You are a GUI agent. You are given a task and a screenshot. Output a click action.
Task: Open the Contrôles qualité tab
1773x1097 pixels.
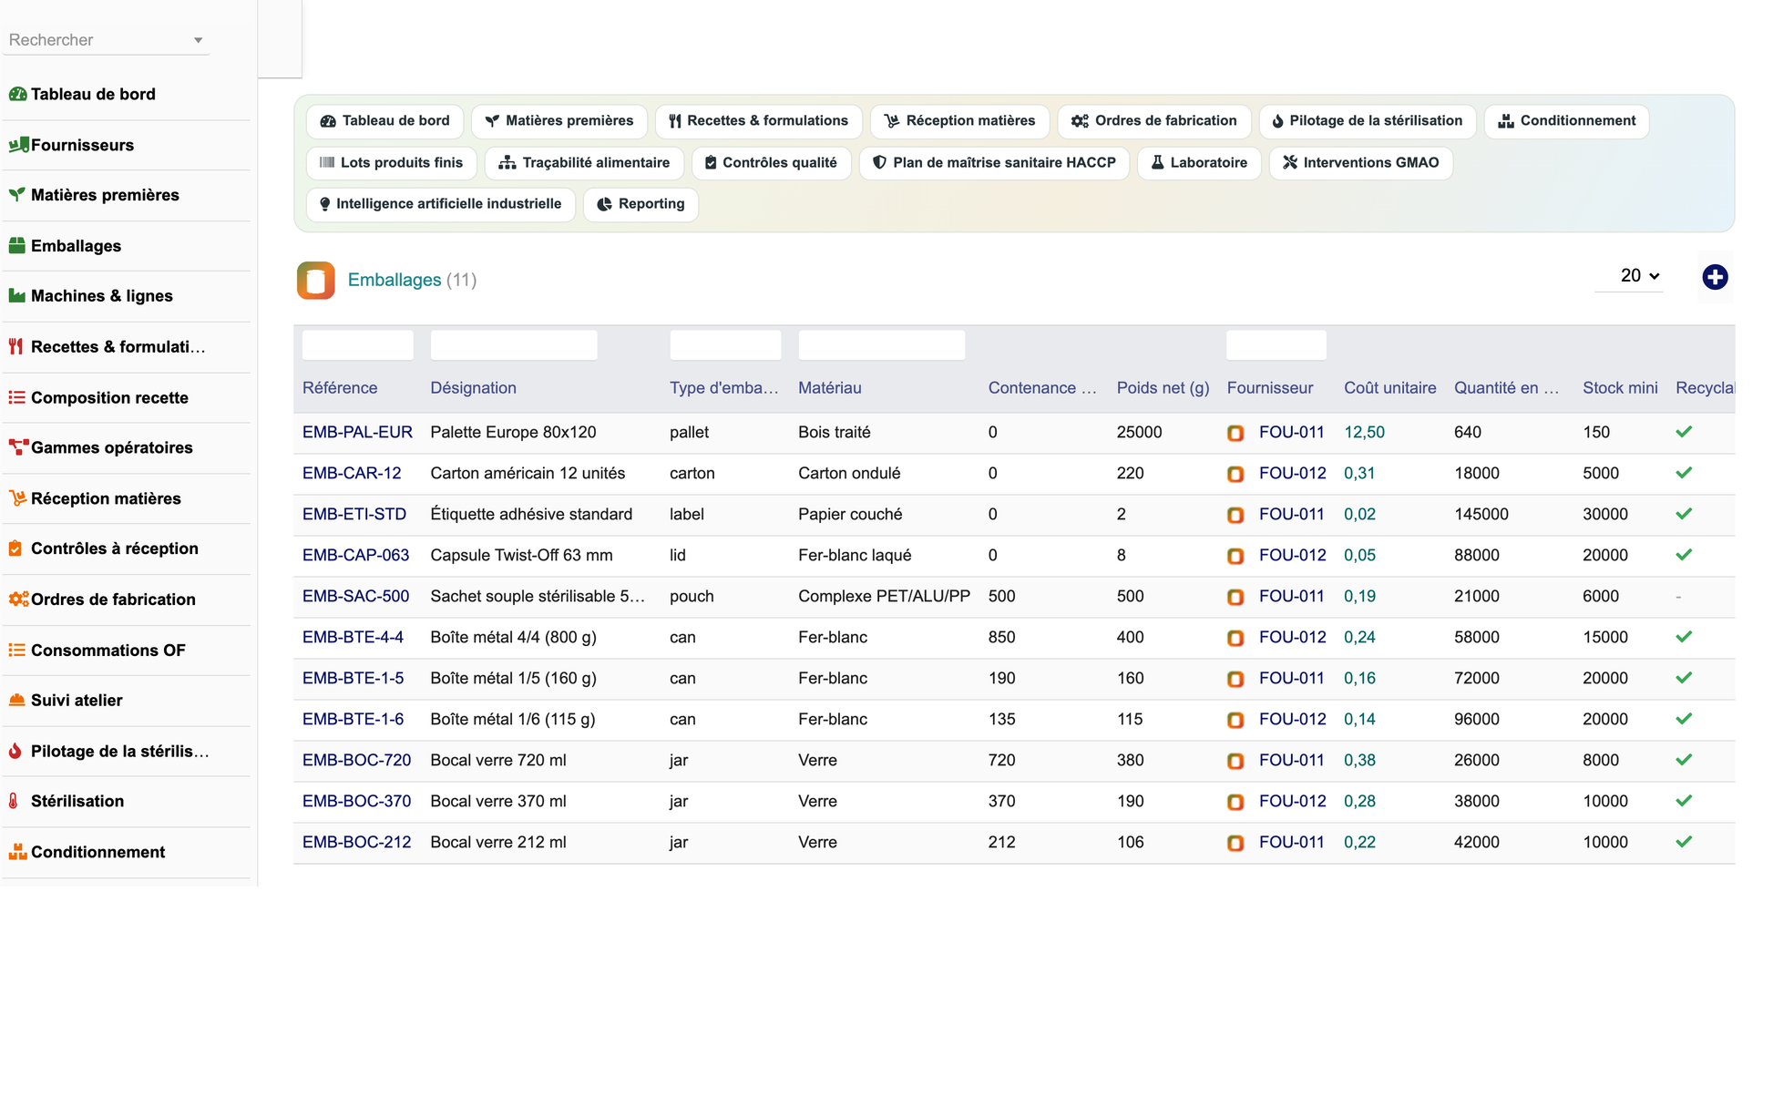pos(771,163)
